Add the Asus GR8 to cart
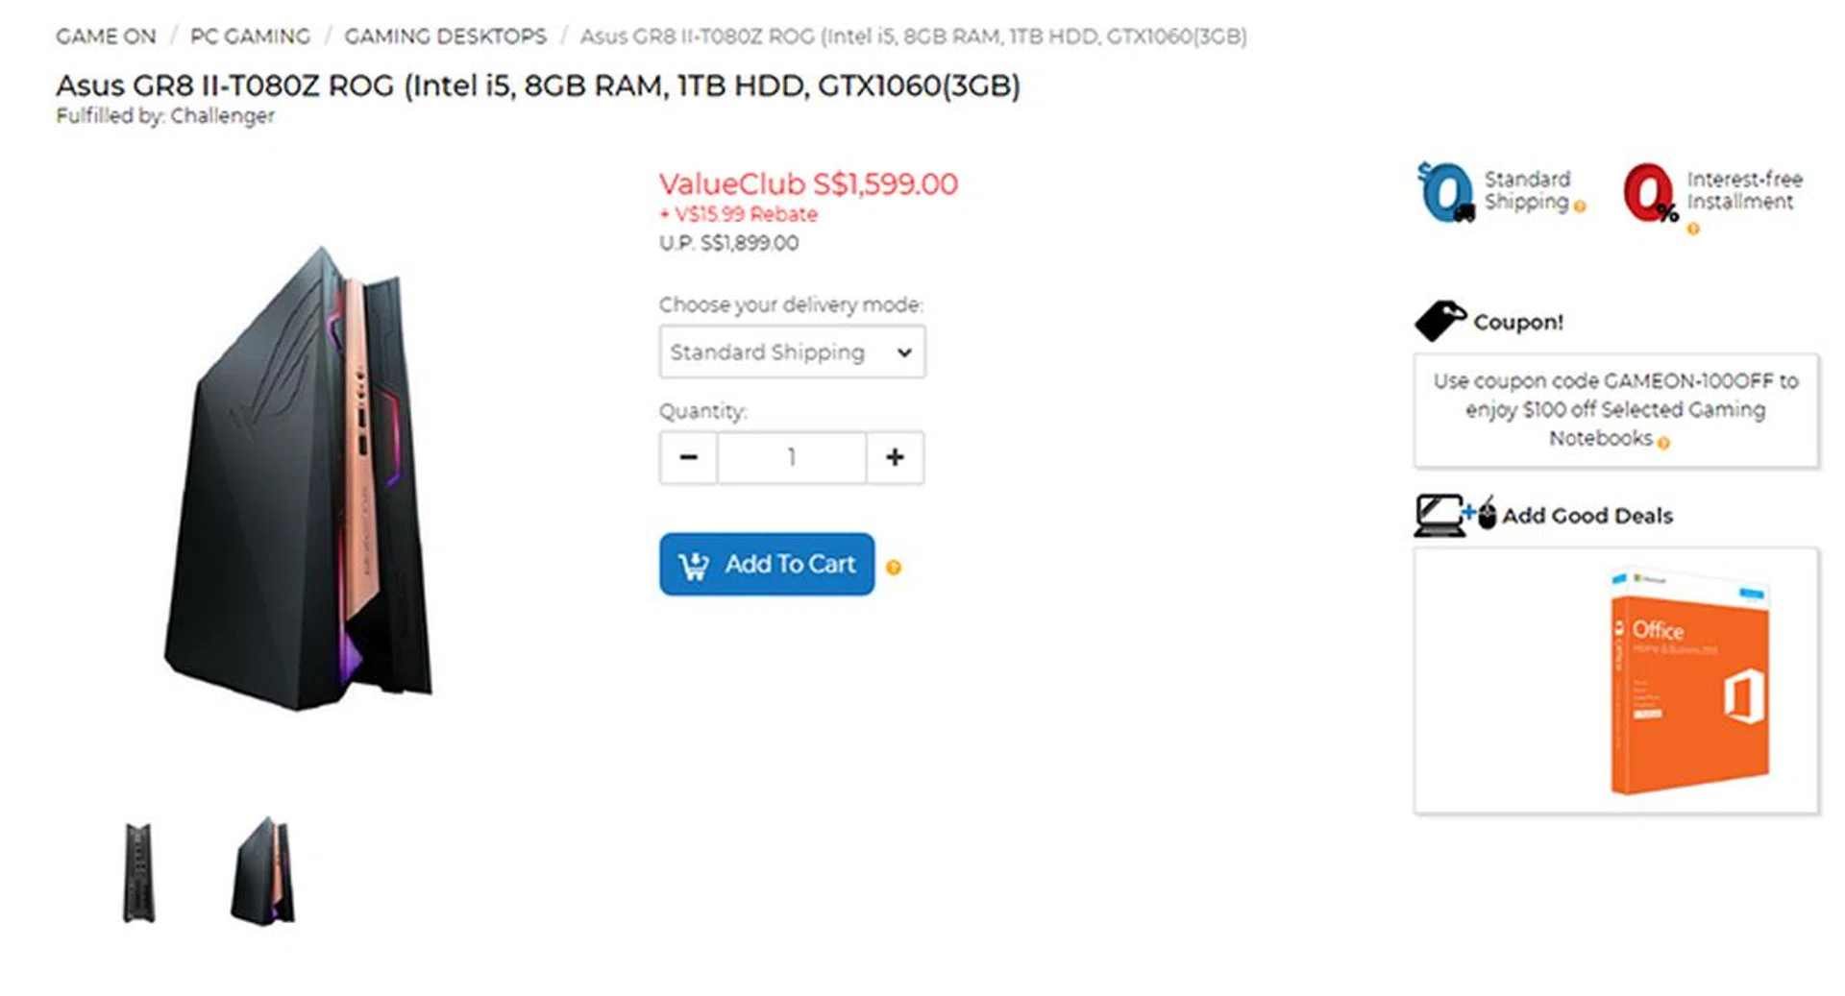The height and width of the screenshot is (996, 1845). (x=767, y=564)
